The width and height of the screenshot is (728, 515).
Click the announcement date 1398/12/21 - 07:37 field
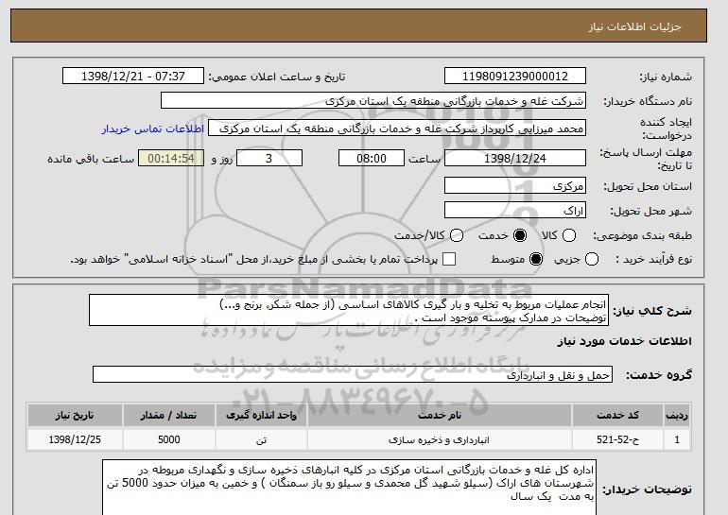click(133, 77)
